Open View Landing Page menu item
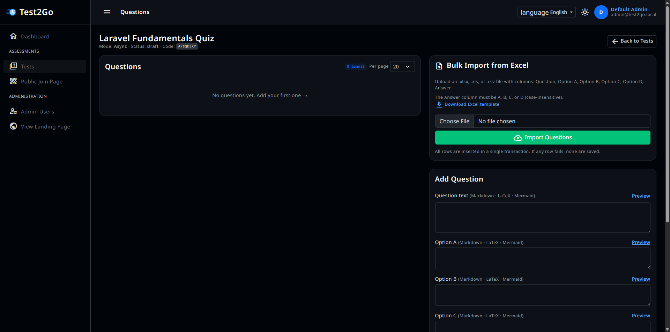Screen dimensions: 670x332 point(45,126)
